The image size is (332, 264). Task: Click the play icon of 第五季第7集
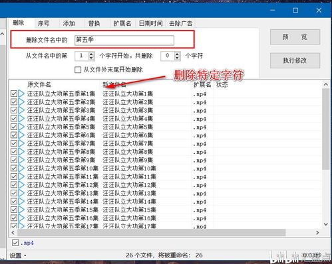[x=21, y=143]
